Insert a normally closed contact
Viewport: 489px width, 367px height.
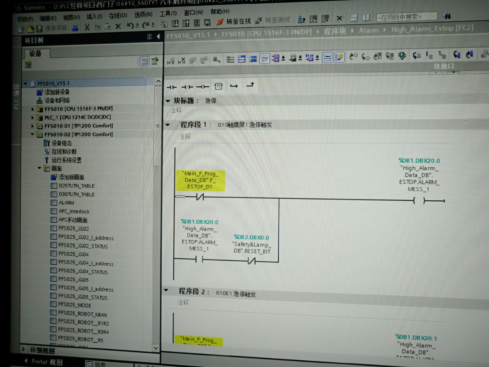(x=187, y=87)
